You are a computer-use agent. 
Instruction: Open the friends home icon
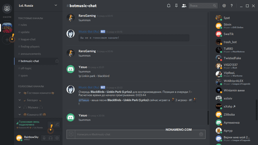(7, 8)
